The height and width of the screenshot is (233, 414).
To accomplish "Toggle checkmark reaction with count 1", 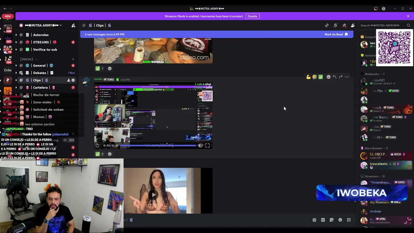I will click(99, 68).
